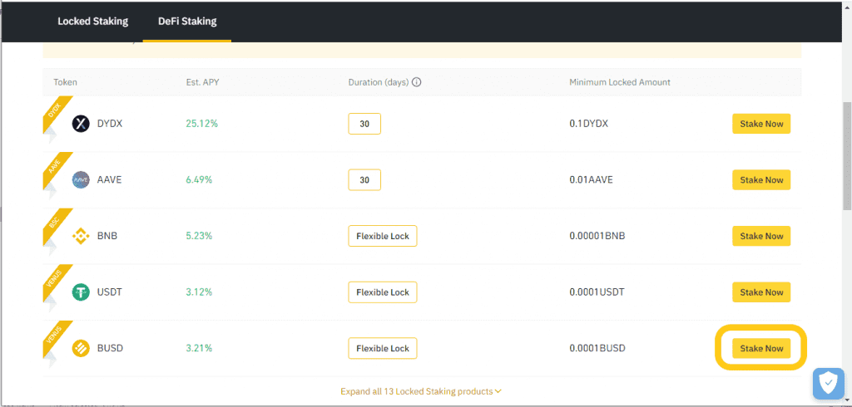Choose Flexible Lock for USDT
The width and height of the screenshot is (852, 407).
pos(383,292)
